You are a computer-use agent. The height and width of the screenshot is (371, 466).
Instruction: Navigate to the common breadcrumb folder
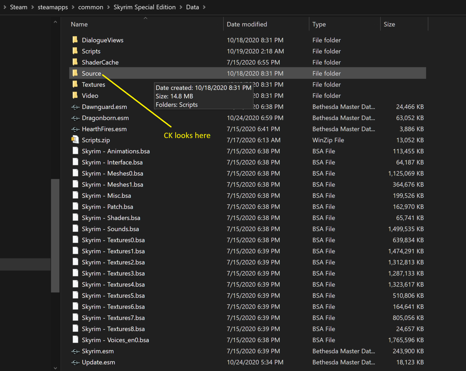coord(91,7)
